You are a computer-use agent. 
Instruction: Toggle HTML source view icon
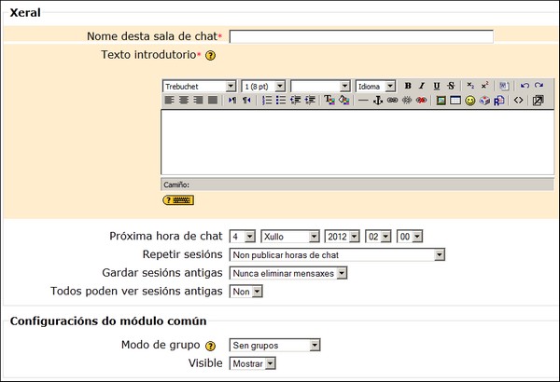point(519,101)
